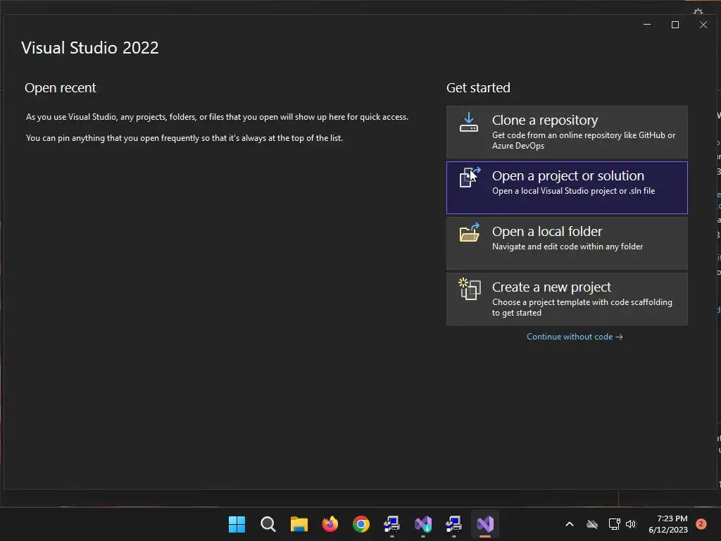Follow the Continue without code link
This screenshot has height=541, width=721.
pyautogui.click(x=575, y=337)
